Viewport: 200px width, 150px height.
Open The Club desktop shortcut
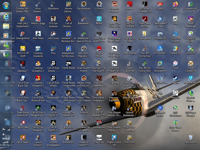[99, 139]
